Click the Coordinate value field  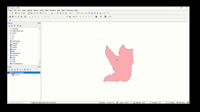tap(110, 102)
